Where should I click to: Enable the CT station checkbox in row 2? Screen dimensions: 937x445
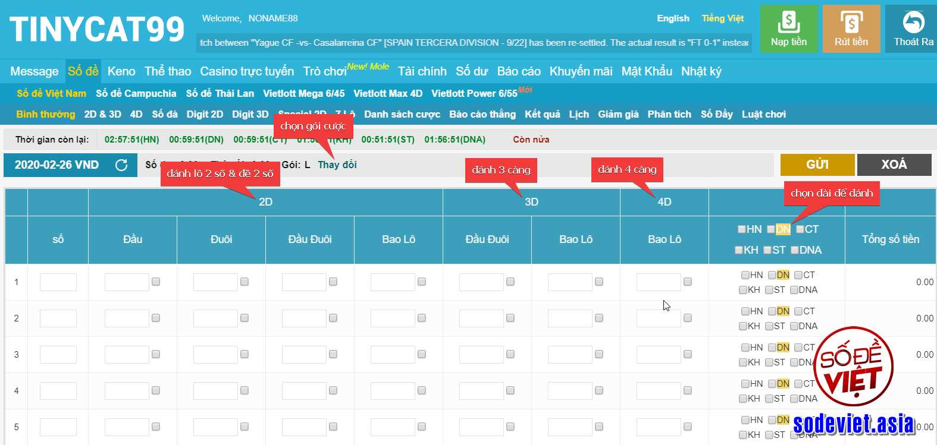(x=798, y=311)
